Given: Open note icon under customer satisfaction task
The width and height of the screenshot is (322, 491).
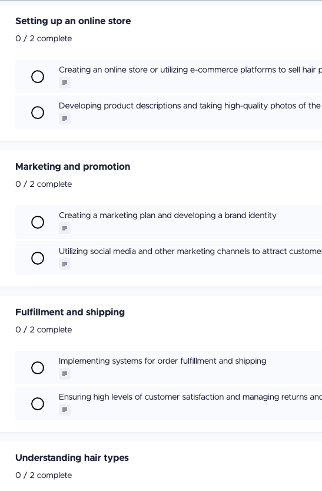Looking at the screenshot, I should (x=65, y=410).
